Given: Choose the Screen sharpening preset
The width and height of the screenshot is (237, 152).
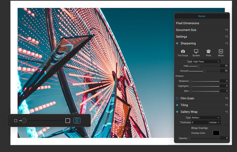Looking at the screenshot, I should tap(196, 53).
